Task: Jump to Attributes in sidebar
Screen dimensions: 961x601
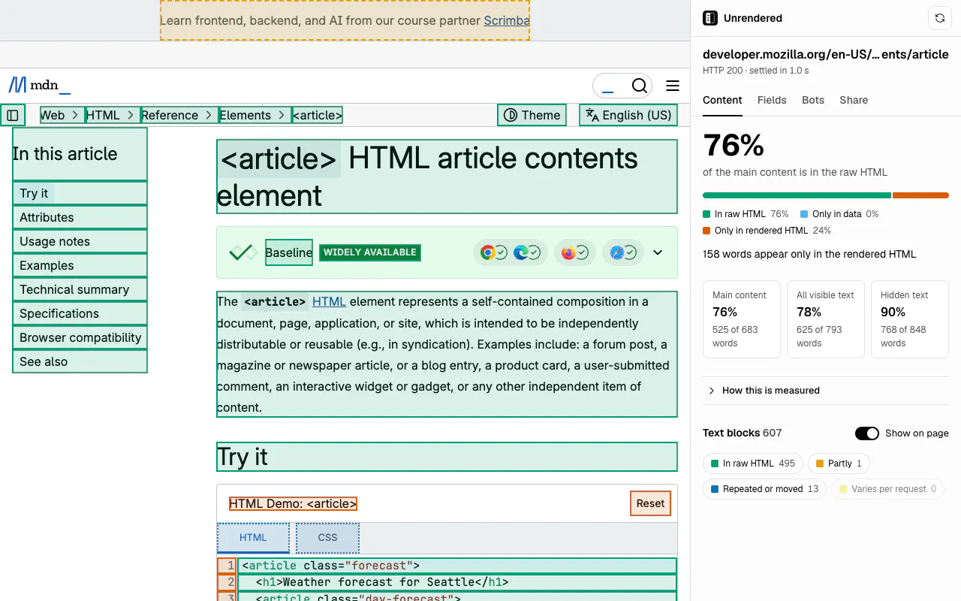Action: 80,217
